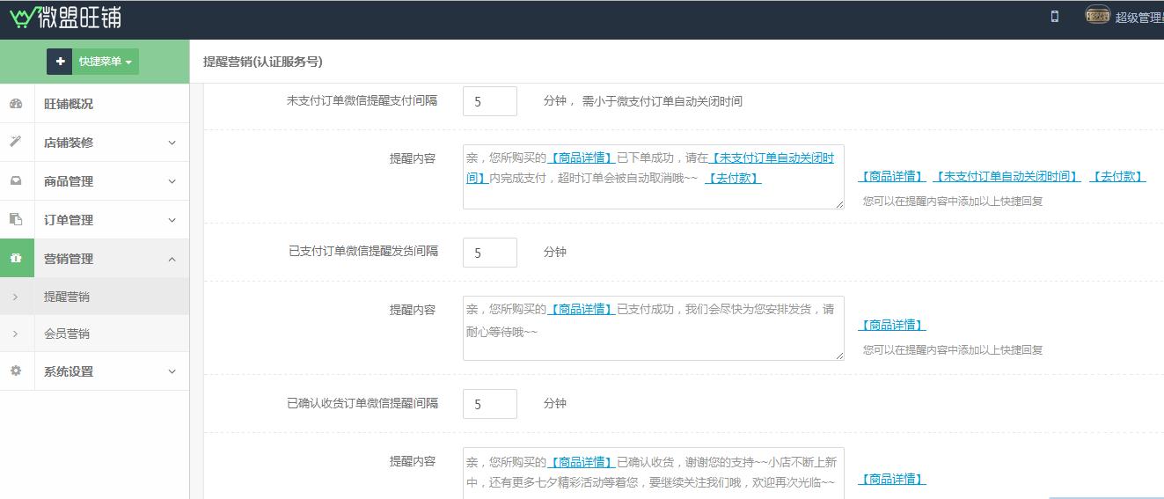Click the 营销管理 gift icon
Viewport: 1164px width, 499px height.
coord(16,259)
